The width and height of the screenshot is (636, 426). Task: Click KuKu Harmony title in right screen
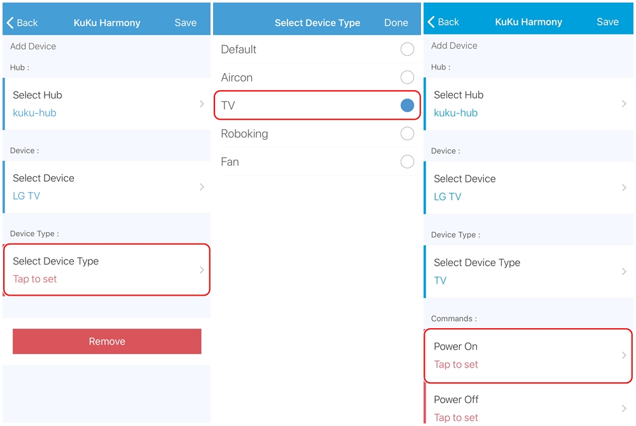tap(529, 22)
